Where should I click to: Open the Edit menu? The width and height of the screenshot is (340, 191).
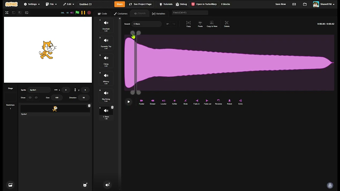(x=69, y=4)
